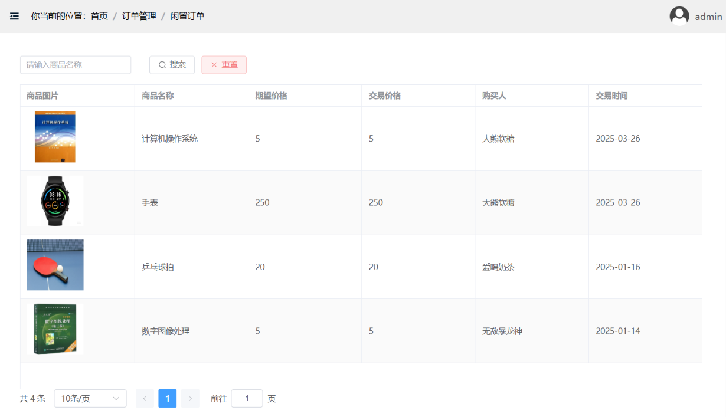Click the admin user avatar
Screen dimensions: 726x417
click(x=679, y=16)
